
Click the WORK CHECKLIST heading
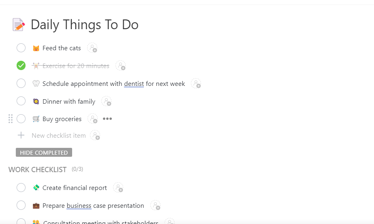coord(37,170)
